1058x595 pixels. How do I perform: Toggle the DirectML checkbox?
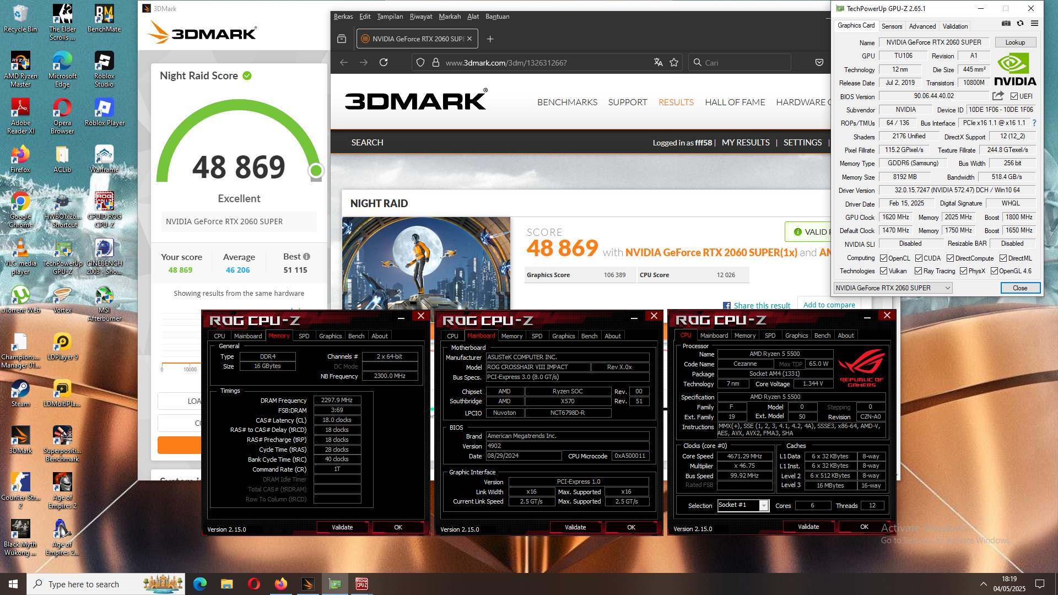(x=1003, y=258)
